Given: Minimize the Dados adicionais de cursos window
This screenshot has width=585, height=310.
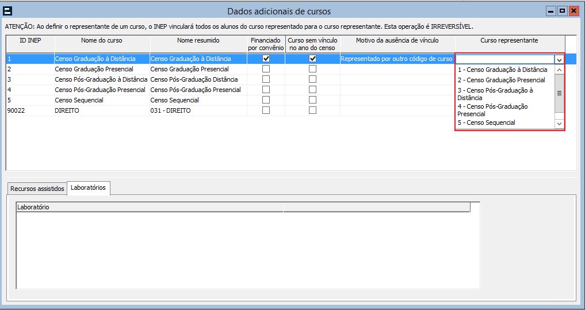Looking at the screenshot, I should click(552, 11).
